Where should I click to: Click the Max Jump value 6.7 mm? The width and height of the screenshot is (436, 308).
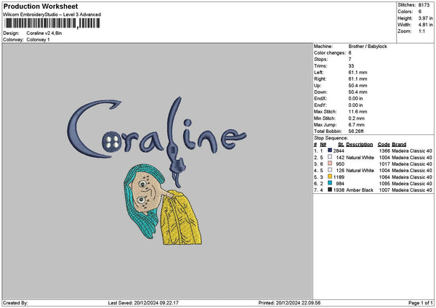click(357, 125)
